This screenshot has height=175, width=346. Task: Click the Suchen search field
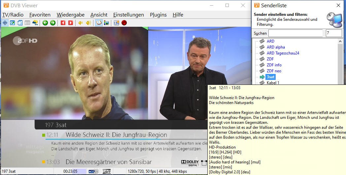click(295, 33)
